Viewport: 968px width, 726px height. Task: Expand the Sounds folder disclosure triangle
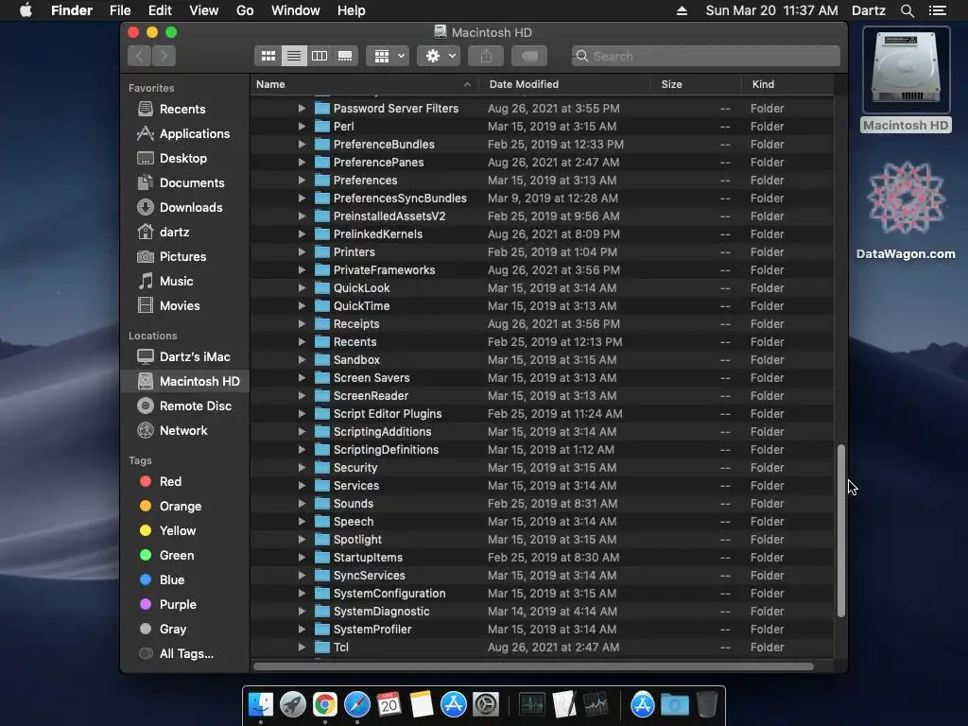[x=302, y=504]
